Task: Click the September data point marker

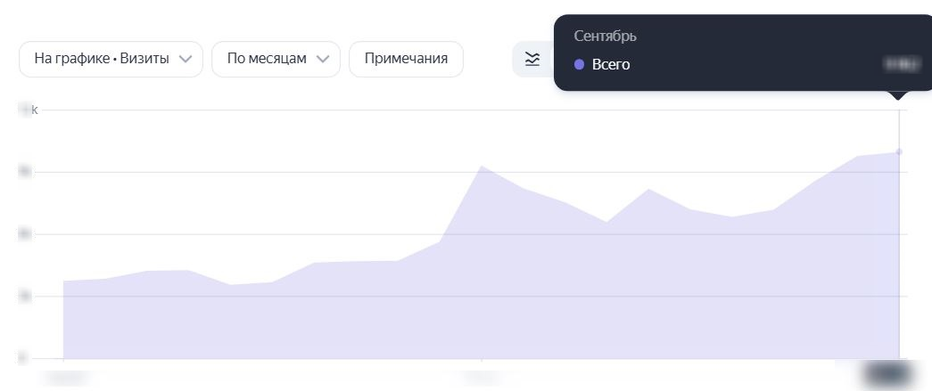Action: (x=899, y=151)
